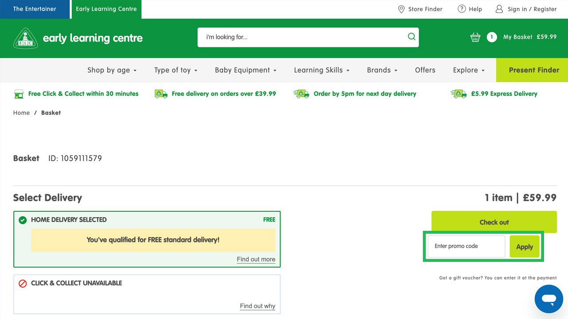The width and height of the screenshot is (568, 319).
Task: Open the Help link
Action: point(475,9)
